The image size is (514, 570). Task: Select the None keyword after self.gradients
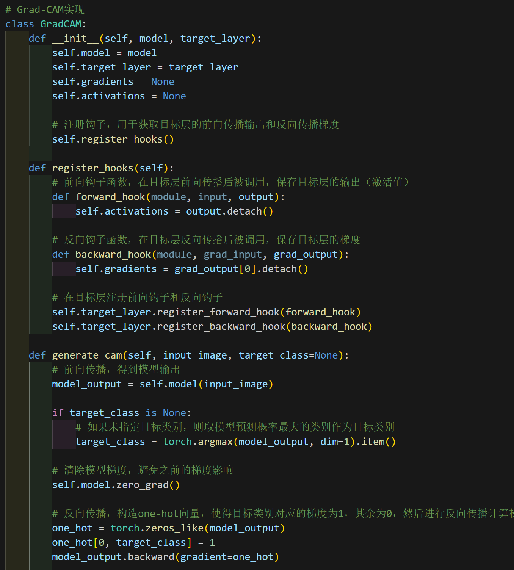[x=162, y=81]
